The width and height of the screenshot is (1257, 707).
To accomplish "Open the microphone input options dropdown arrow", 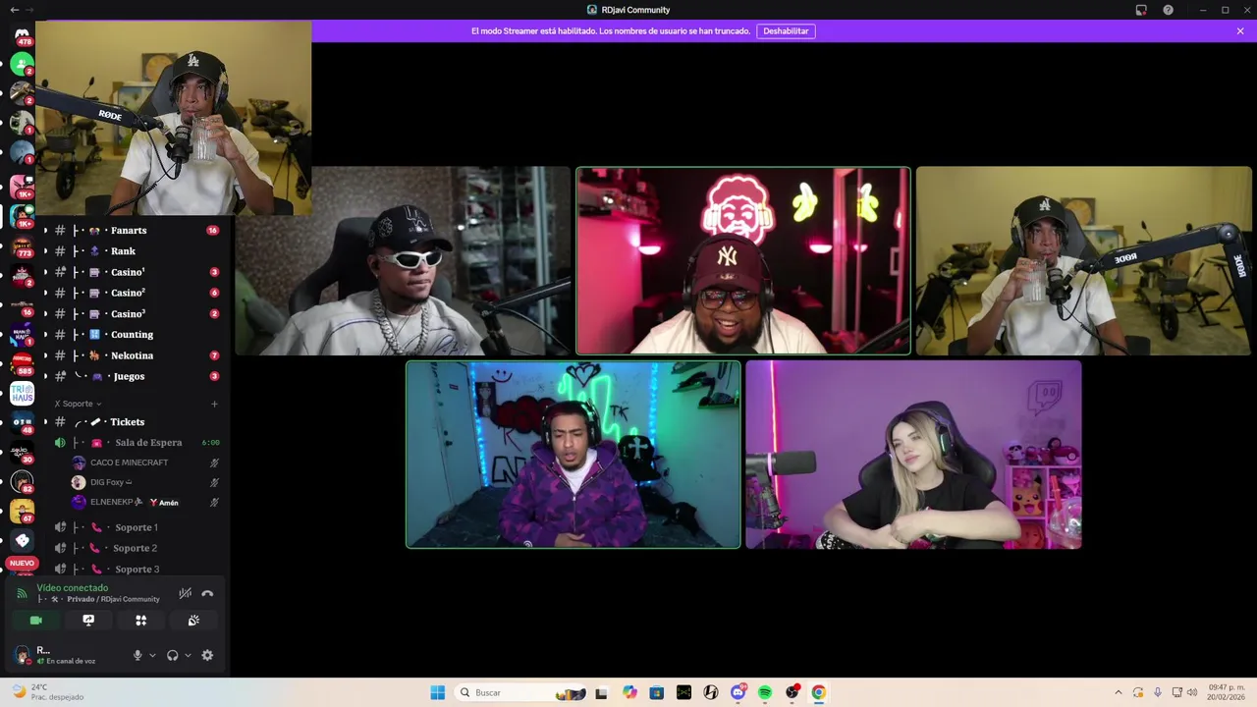I will coord(152,655).
